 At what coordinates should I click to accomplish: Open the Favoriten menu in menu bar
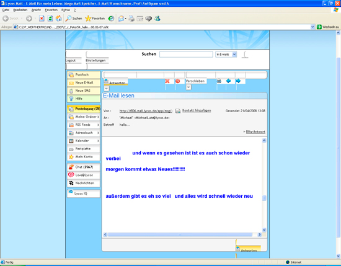tap(51, 10)
